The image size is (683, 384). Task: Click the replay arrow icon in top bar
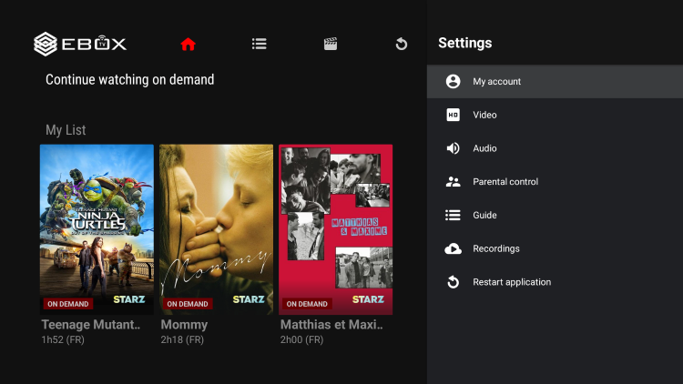[x=401, y=44]
